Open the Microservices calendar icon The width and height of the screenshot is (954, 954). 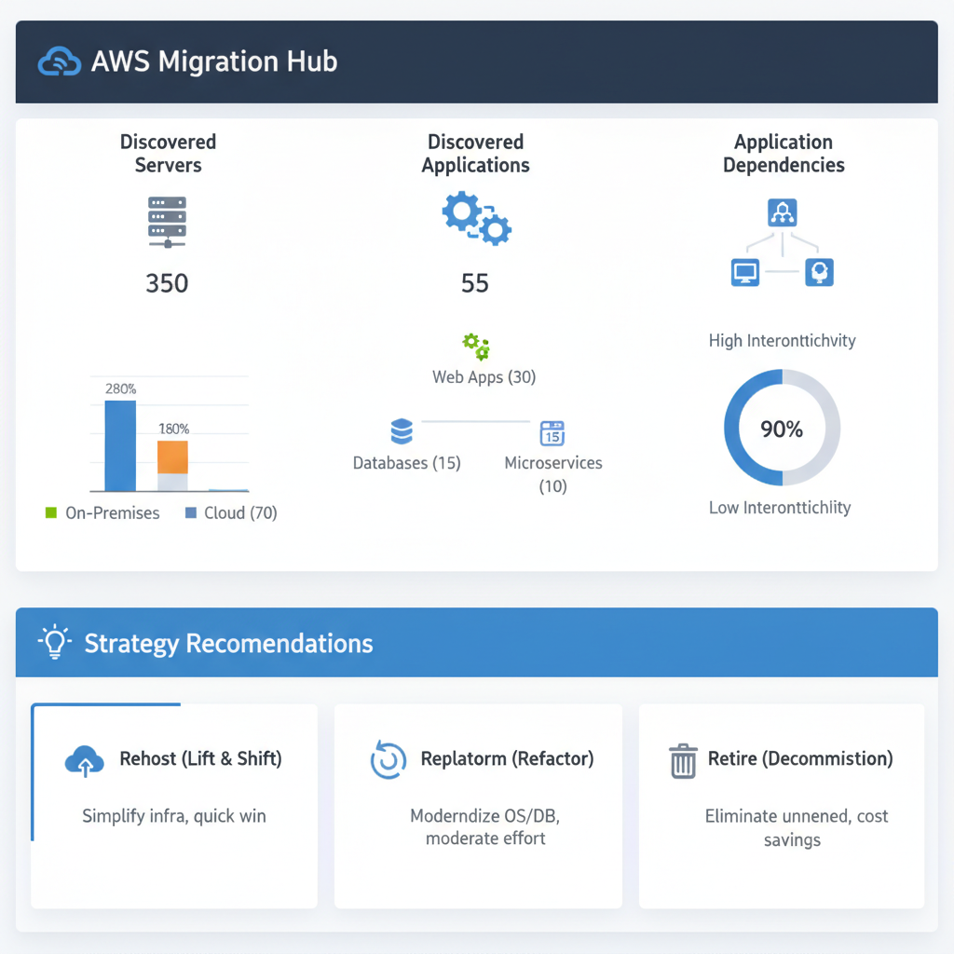coord(553,433)
